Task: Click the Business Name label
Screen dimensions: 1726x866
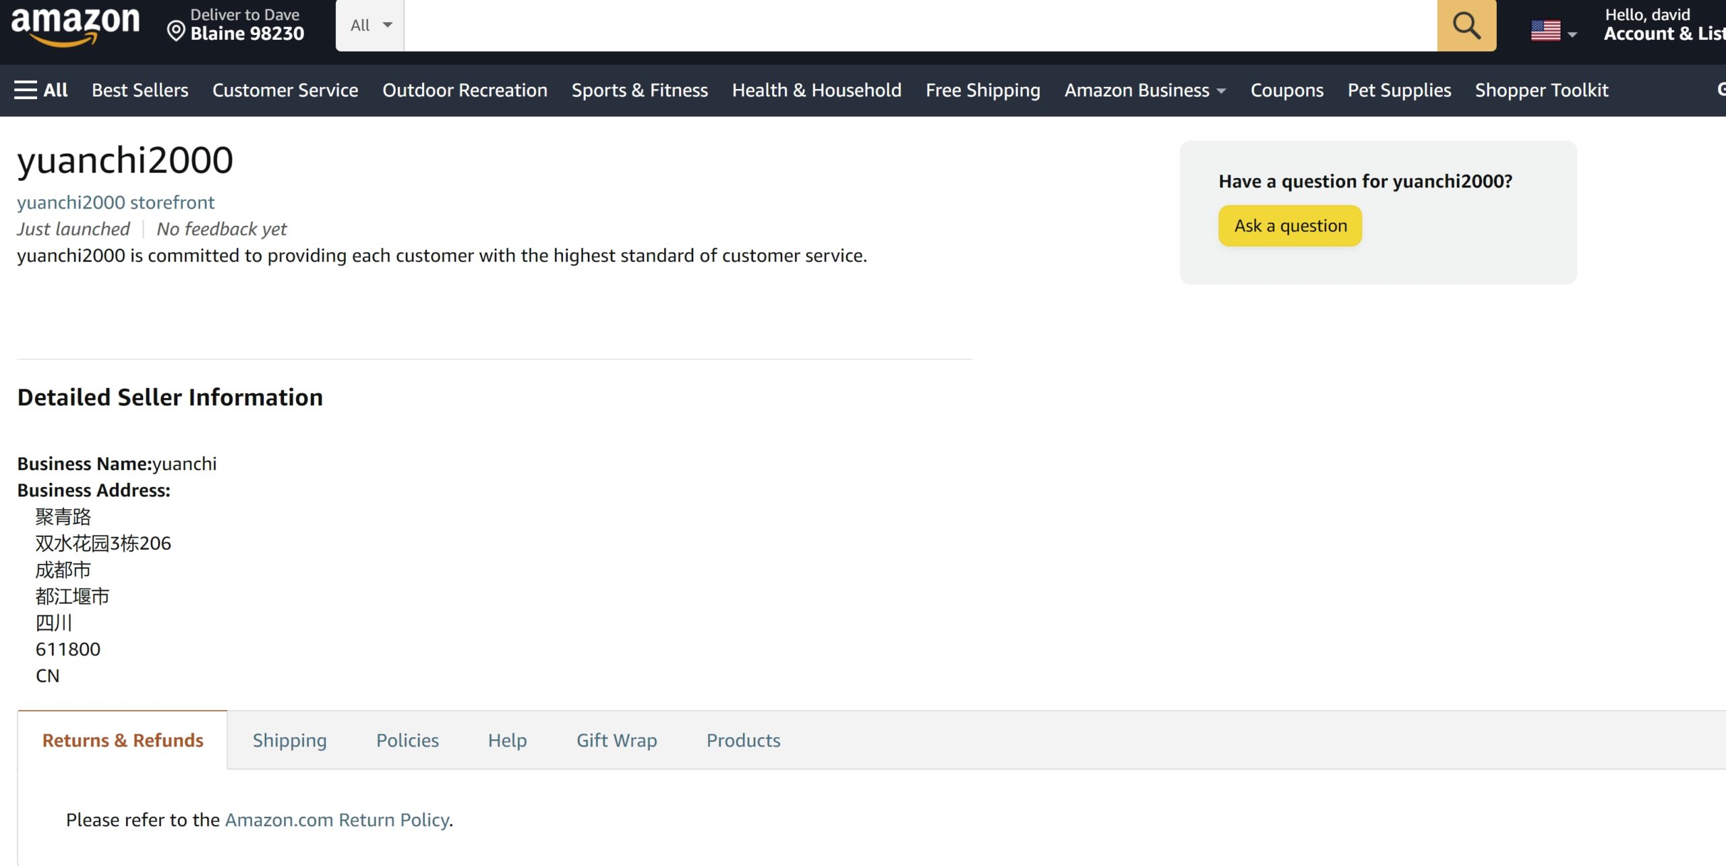Action: click(x=85, y=463)
